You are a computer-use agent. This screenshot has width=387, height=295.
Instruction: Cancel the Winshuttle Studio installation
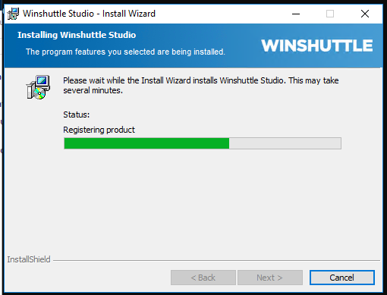(342, 278)
